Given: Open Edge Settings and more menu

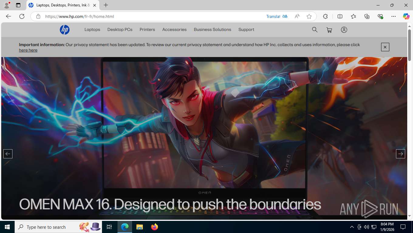Looking at the screenshot, I should coord(394,16).
